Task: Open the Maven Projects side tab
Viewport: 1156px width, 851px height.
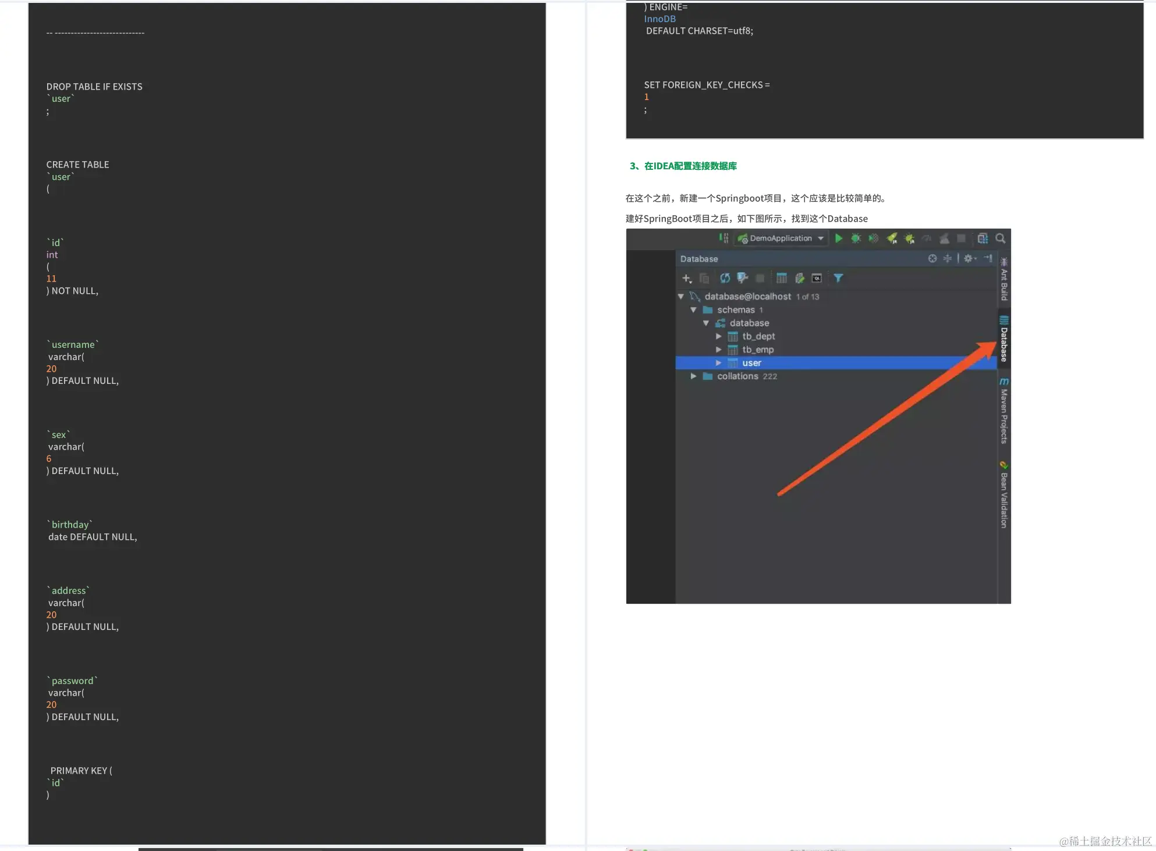Action: 1003,412
